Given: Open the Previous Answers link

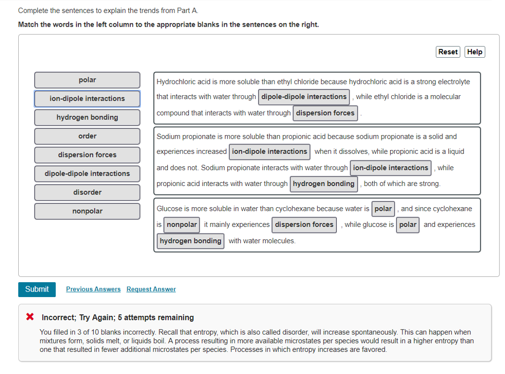Looking at the screenshot, I should [93, 289].
